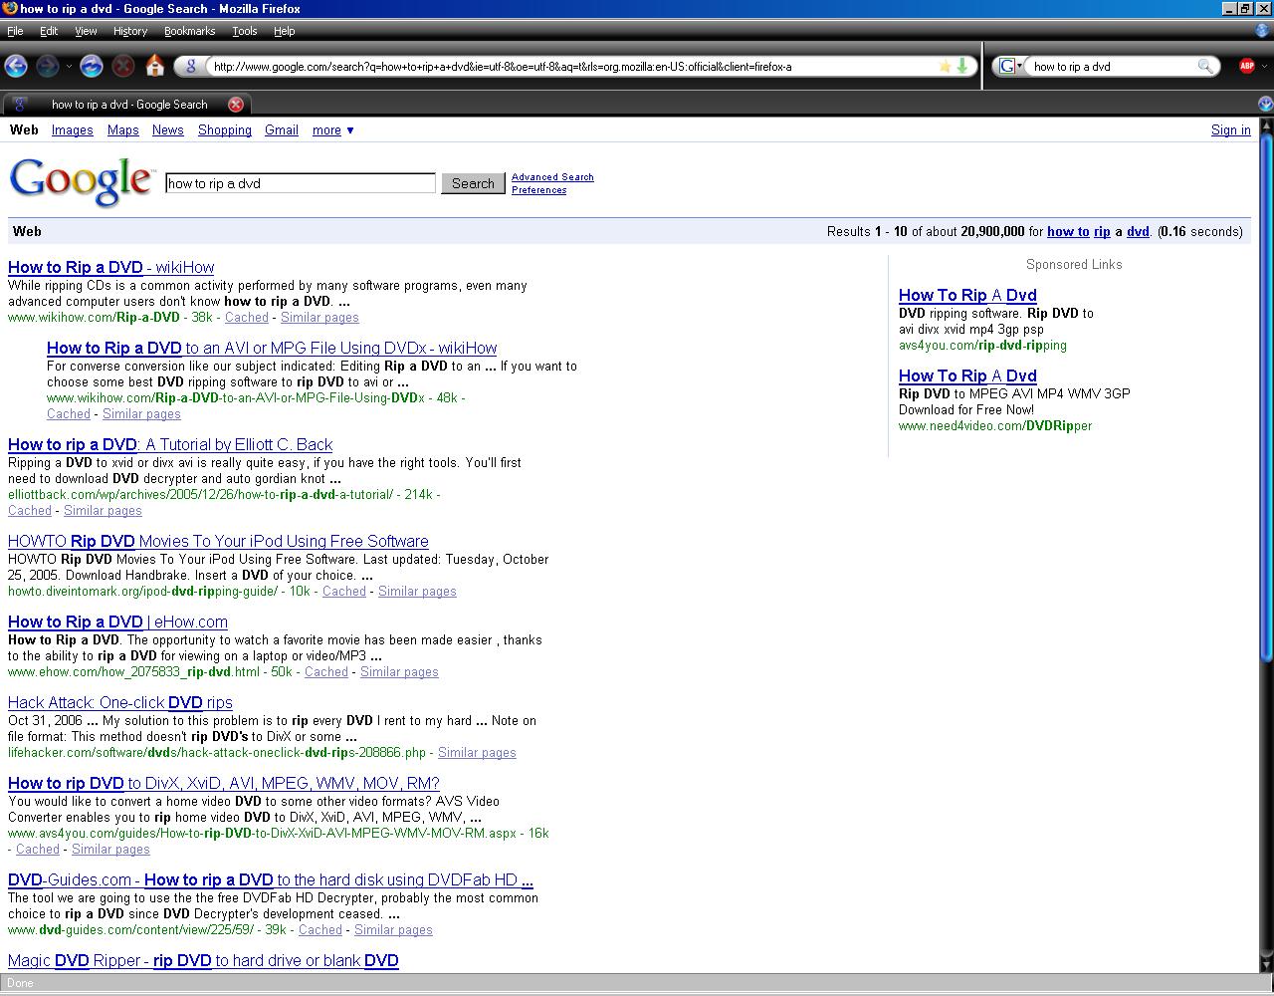Open Cached link for the elliottback.com result
The width and height of the screenshot is (1274, 996).
point(30,511)
